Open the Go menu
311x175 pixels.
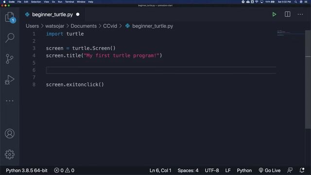pyautogui.click(x=53, y=2)
